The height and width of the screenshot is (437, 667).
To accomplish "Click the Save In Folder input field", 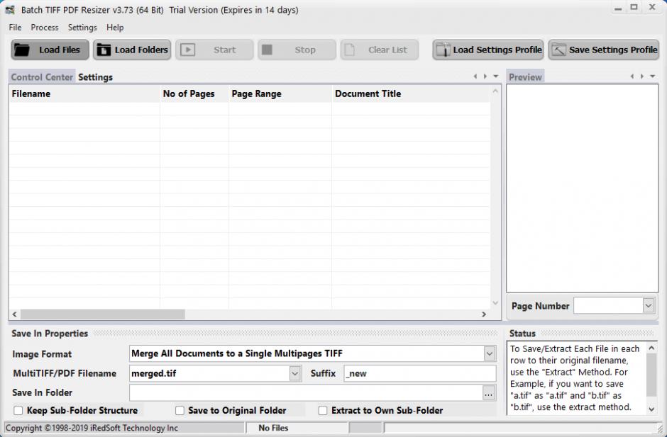I will click(307, 393).
